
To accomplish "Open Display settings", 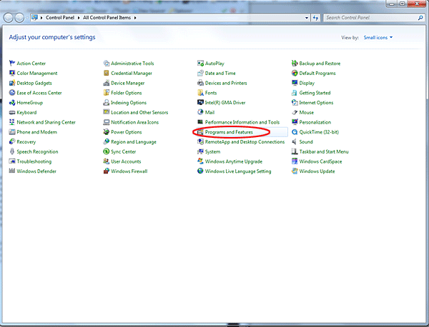I will pos(307,83).
